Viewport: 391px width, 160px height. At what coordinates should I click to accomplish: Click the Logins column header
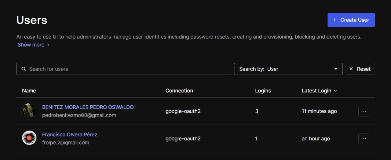tap(263, 91)
